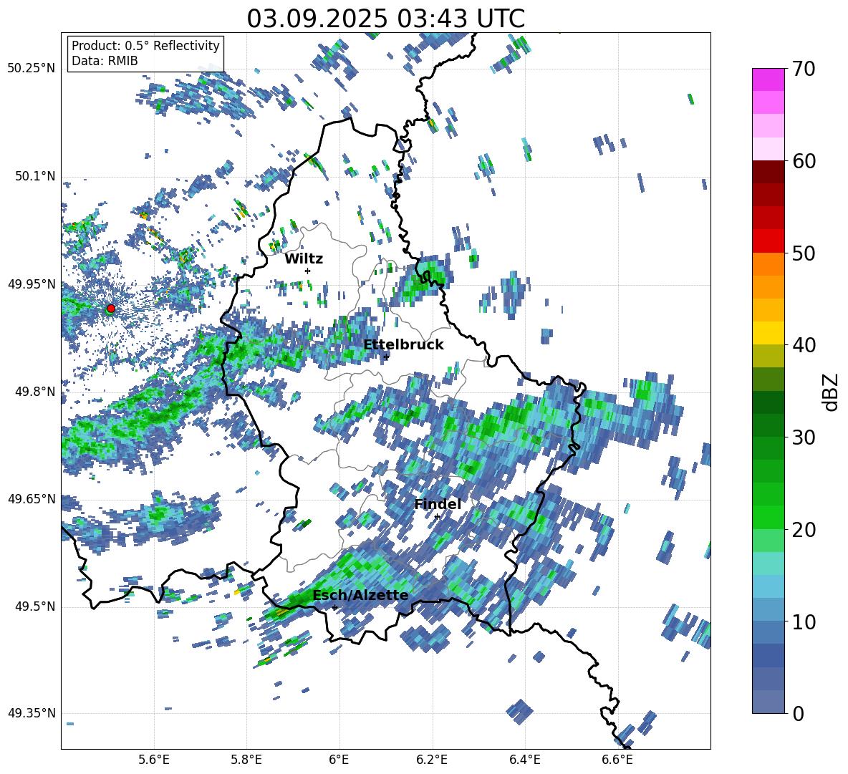Pick the bright green swatch at 20 dBZ
848x774 pixels.
(x=768, y=518)
